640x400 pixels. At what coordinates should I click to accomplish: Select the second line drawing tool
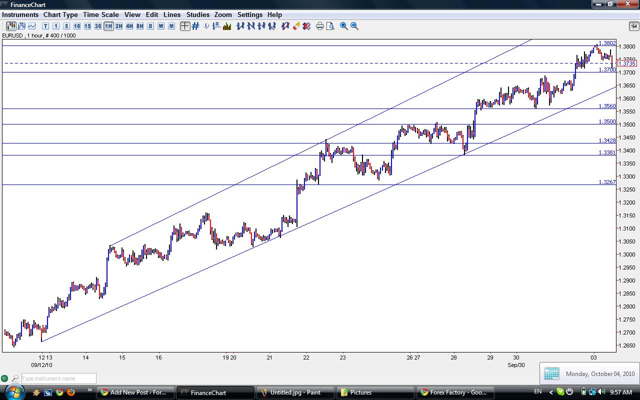click(x=251, y=26)
